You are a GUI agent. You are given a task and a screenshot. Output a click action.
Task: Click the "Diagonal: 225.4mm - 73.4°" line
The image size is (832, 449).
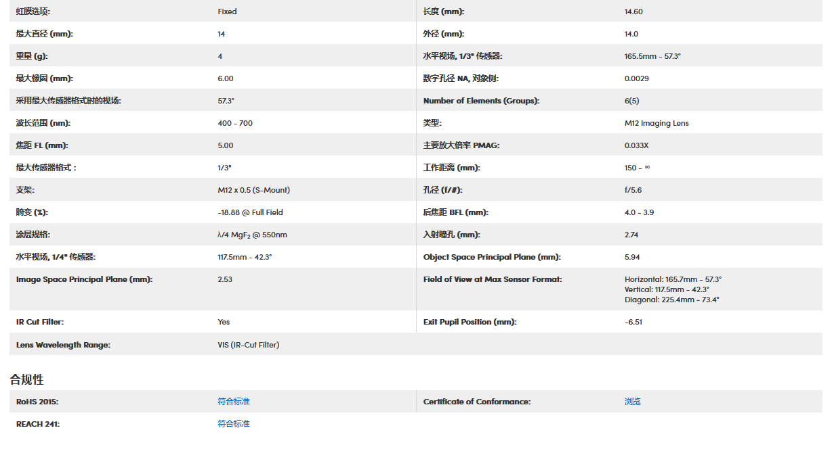pos(671,300)
